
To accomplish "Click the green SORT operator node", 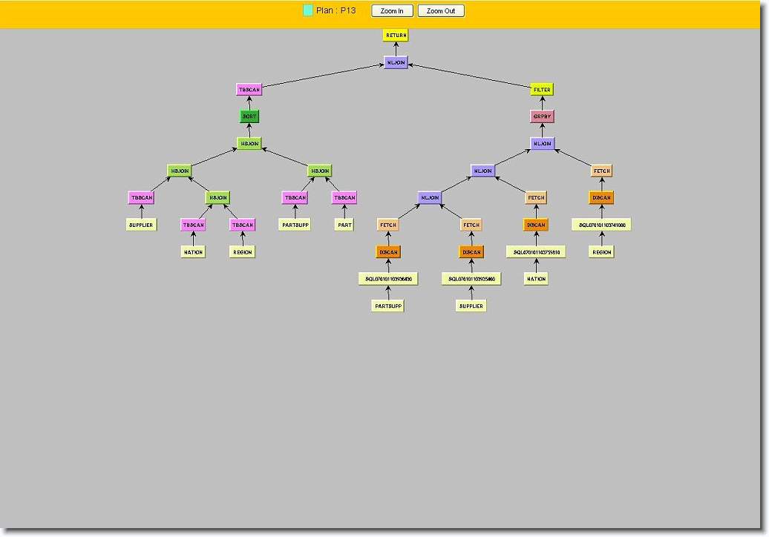I will [249, 116].
